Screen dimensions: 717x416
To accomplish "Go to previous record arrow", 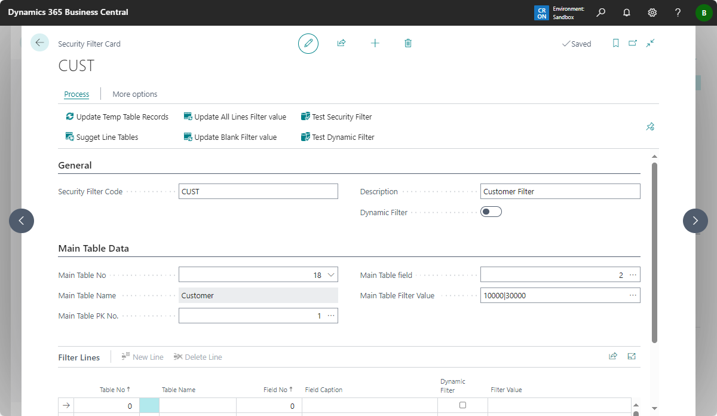I will click(22, 221).
